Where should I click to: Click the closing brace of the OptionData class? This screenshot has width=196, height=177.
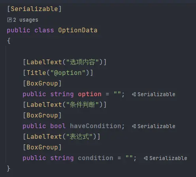[x=9, y=168]
